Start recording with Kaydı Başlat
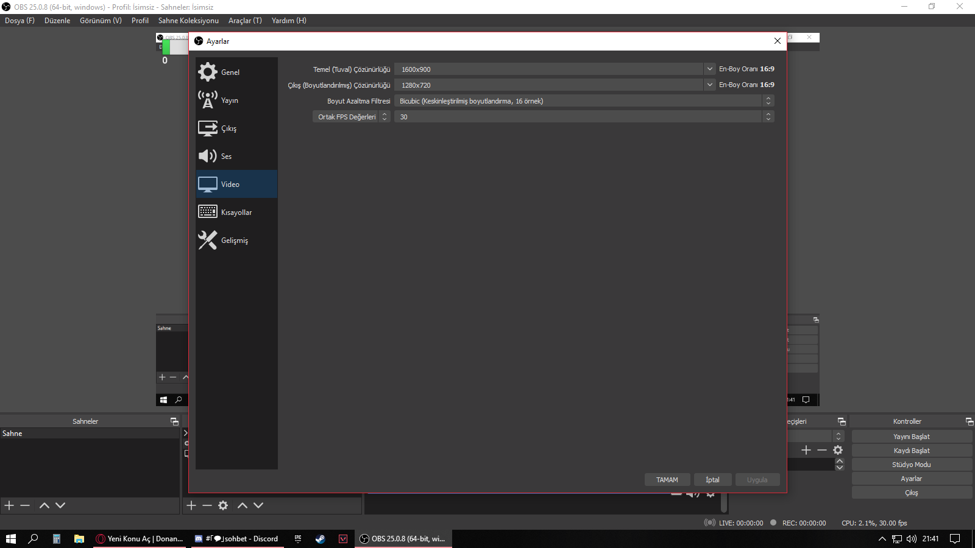 click(x=912, y=451)
